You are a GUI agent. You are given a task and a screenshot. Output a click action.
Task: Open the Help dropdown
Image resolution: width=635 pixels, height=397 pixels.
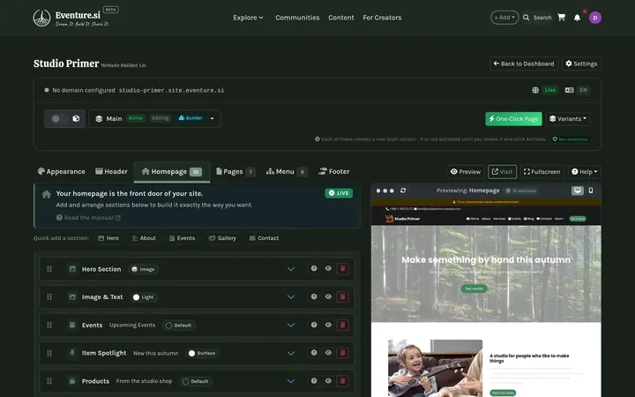(x=585, y=172)
